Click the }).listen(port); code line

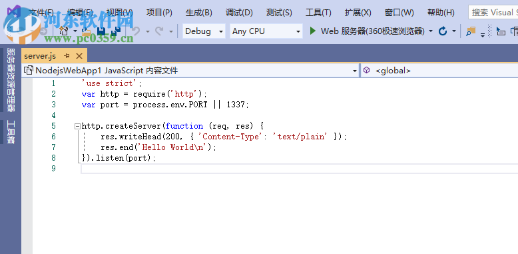119,158
